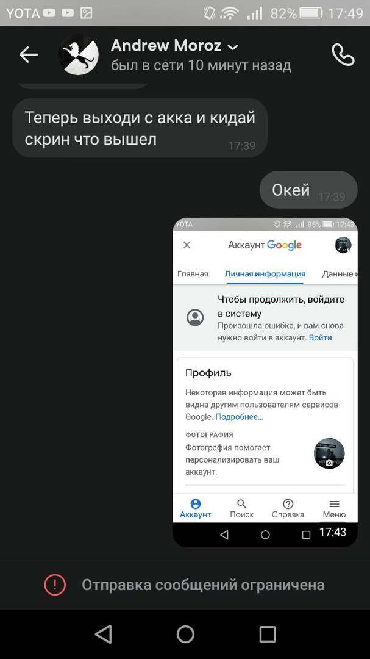
Task: Tap the back arrow in chat header
Action: [x=29, y=55]
